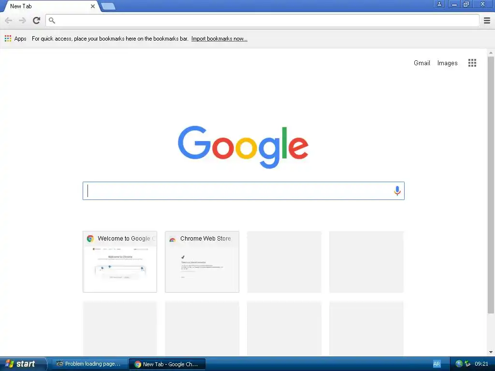Click the scrollbar up arrow

click(491, 52)
